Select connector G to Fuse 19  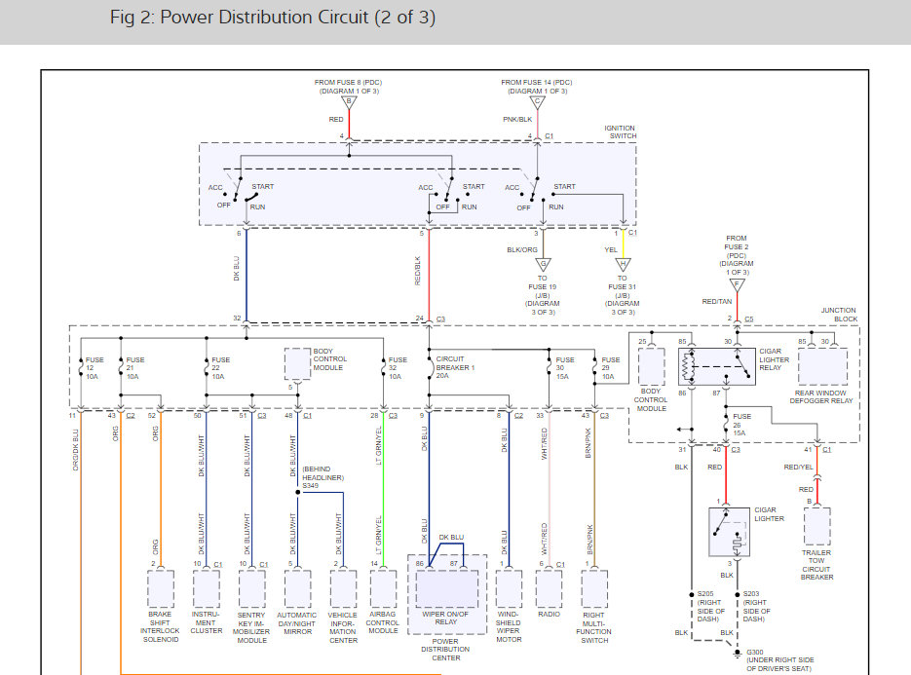(x=542, y=263)
